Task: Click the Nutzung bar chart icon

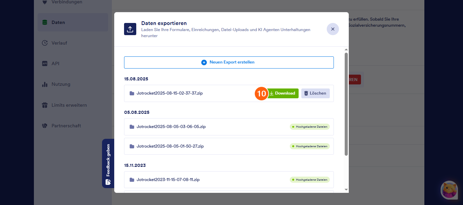Action: coord(44,84)
